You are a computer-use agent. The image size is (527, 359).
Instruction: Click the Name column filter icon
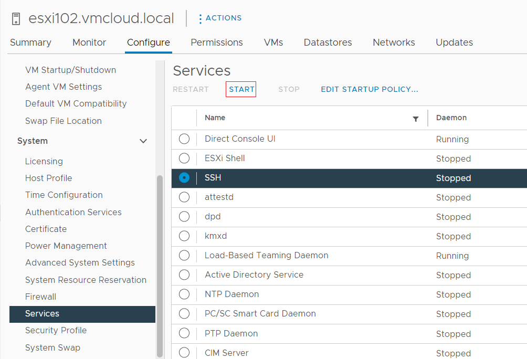click(416, 119)
